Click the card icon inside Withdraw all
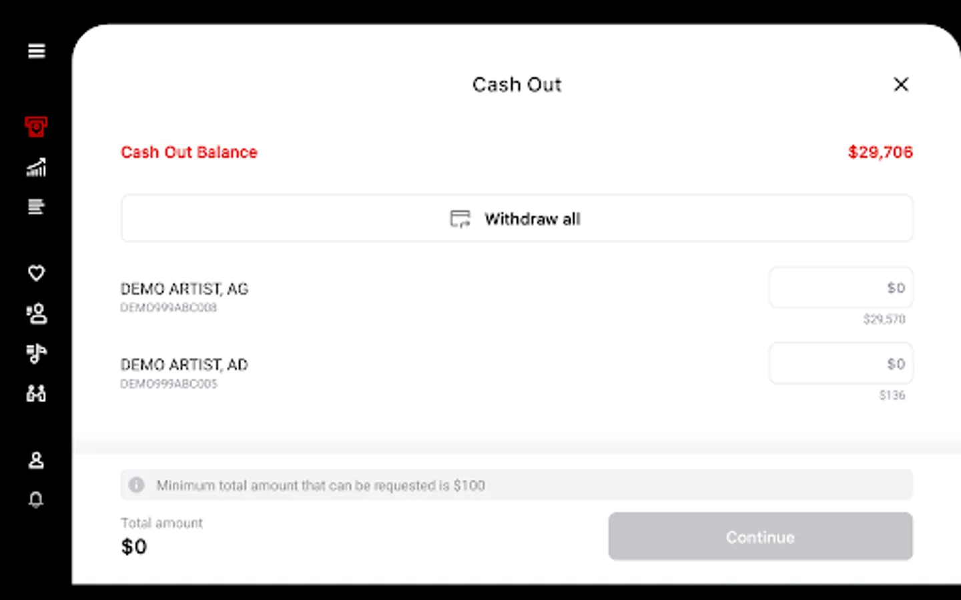961x600 pixels. 460,219
